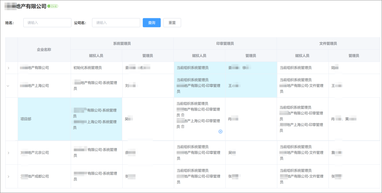Delete 地产有限公司-印章管理员 entry in 项目部 row
Viewport: 382px width, 193px height.
(183, 115)
